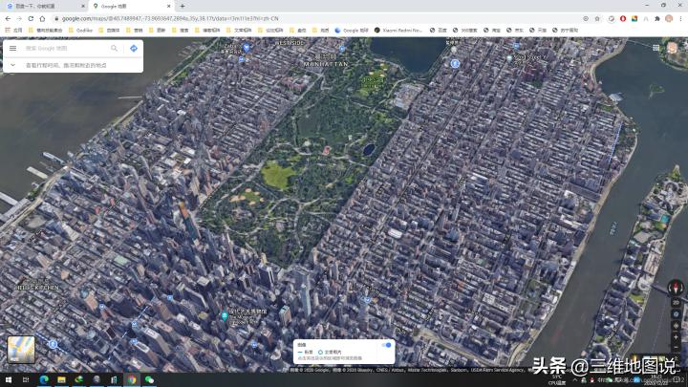This screenshot has width=688, height=387.
Task: Click the browser forward arrow
Action: (x=19, y=18)
